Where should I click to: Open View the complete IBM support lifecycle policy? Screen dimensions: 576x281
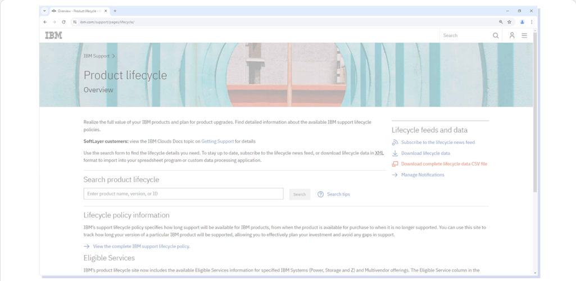[x=142, y=247]
